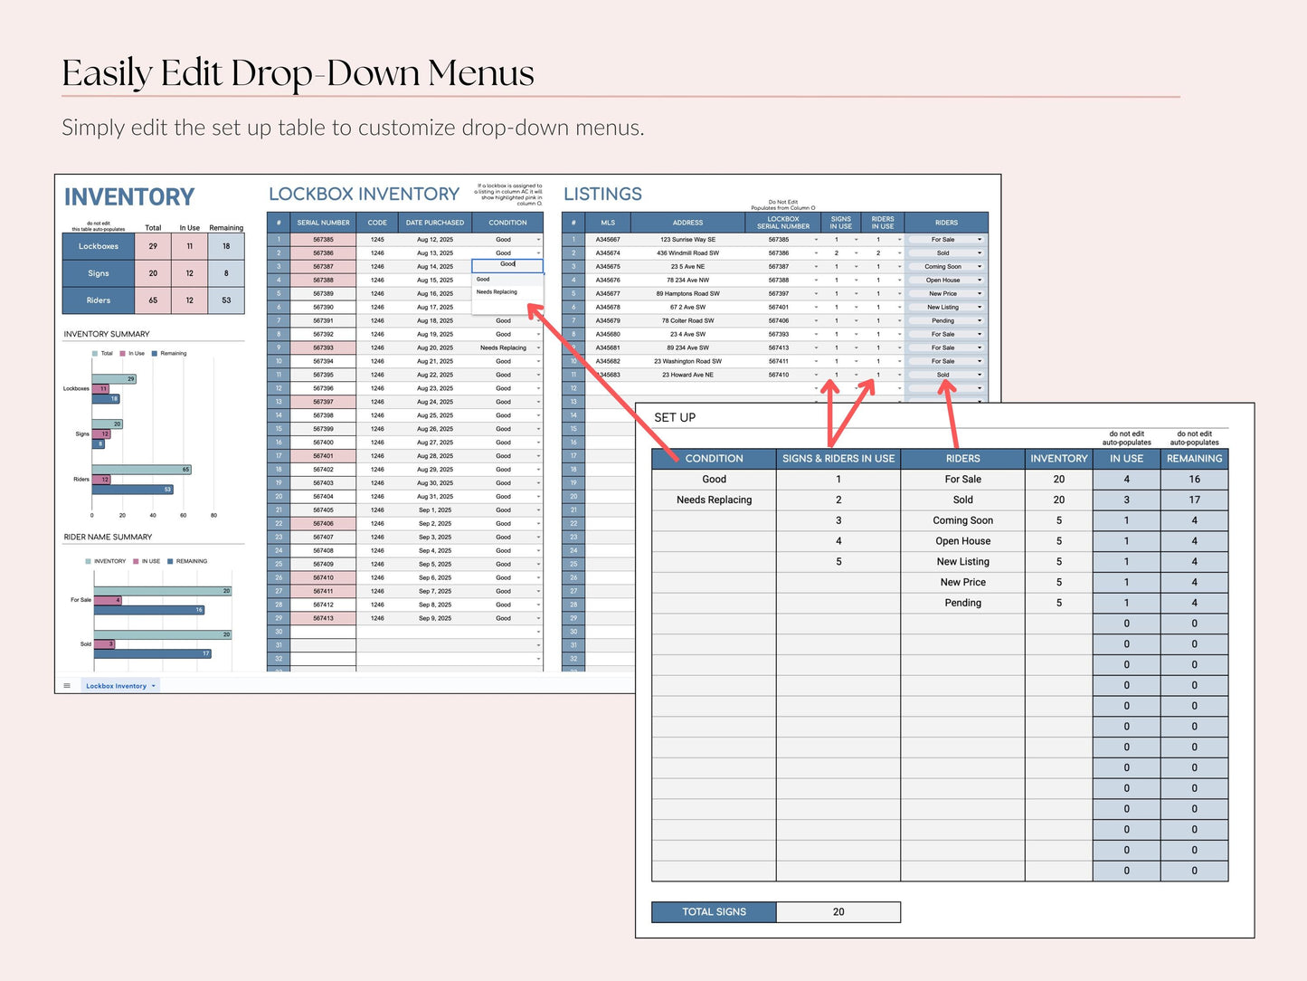
Task: Click the address cell 23 Washington Road SW
Action: 687,361
